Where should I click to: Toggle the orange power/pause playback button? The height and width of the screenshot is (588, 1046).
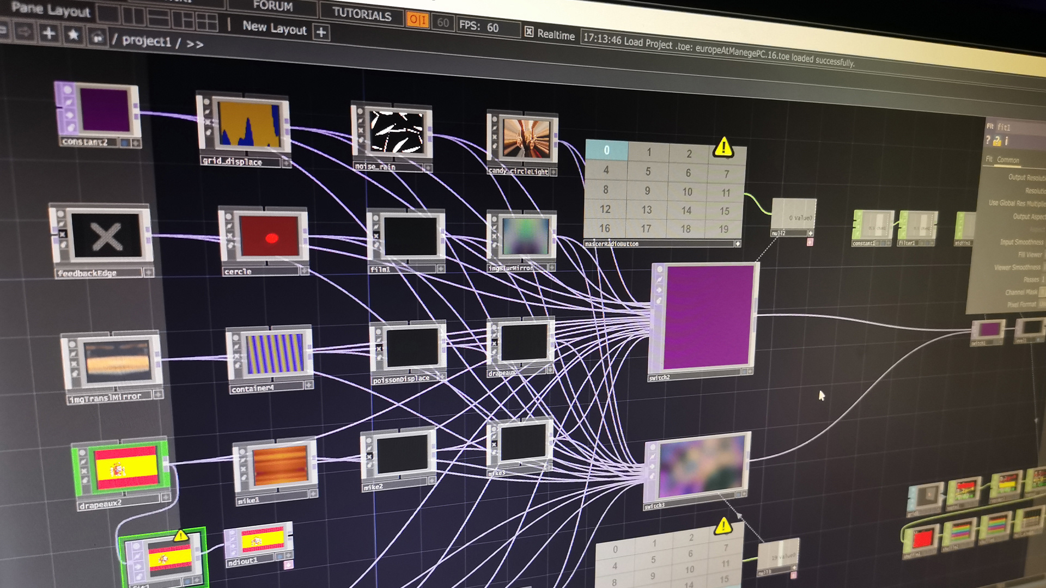point(417,21)
